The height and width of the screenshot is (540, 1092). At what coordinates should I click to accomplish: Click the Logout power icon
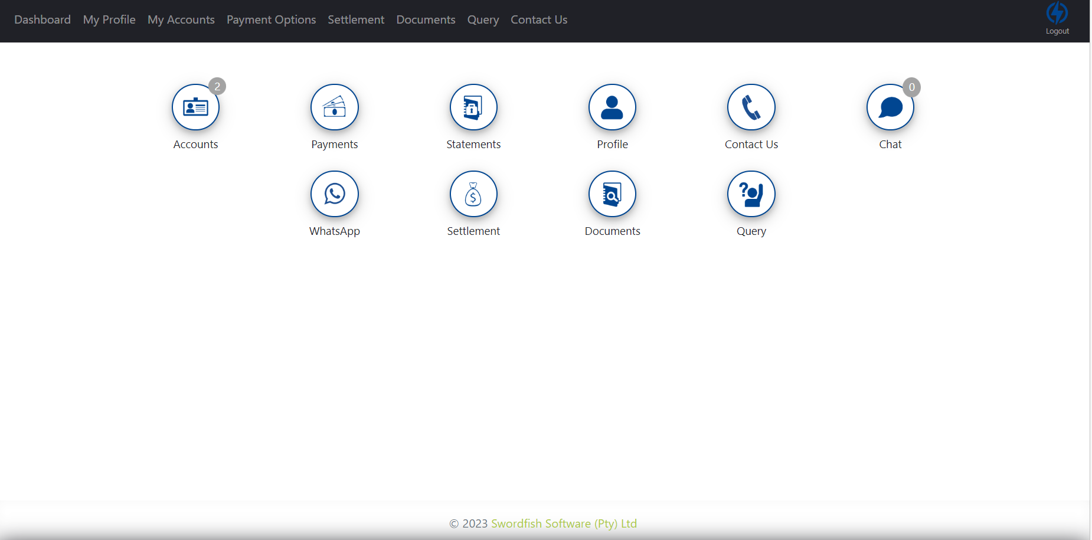[x=1057, y=14]
